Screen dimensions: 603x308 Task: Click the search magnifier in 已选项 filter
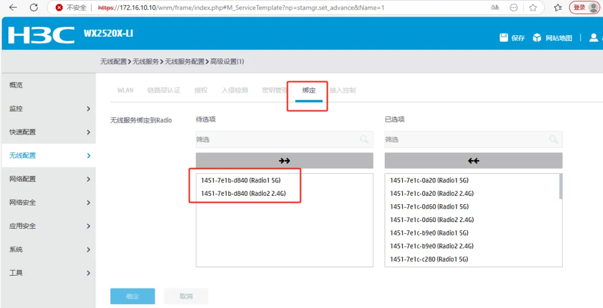pyautogui.click(x=553, y=139)
